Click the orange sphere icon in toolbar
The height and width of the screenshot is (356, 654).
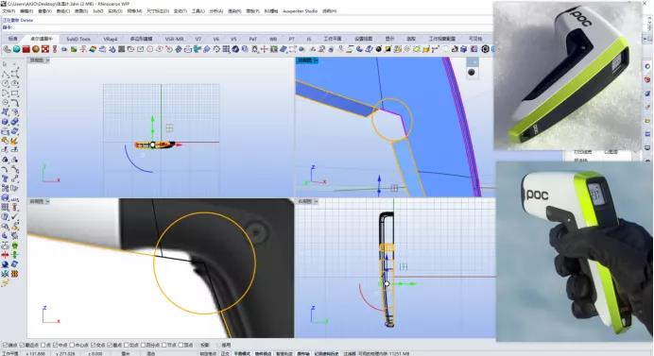tap(36, 49)
